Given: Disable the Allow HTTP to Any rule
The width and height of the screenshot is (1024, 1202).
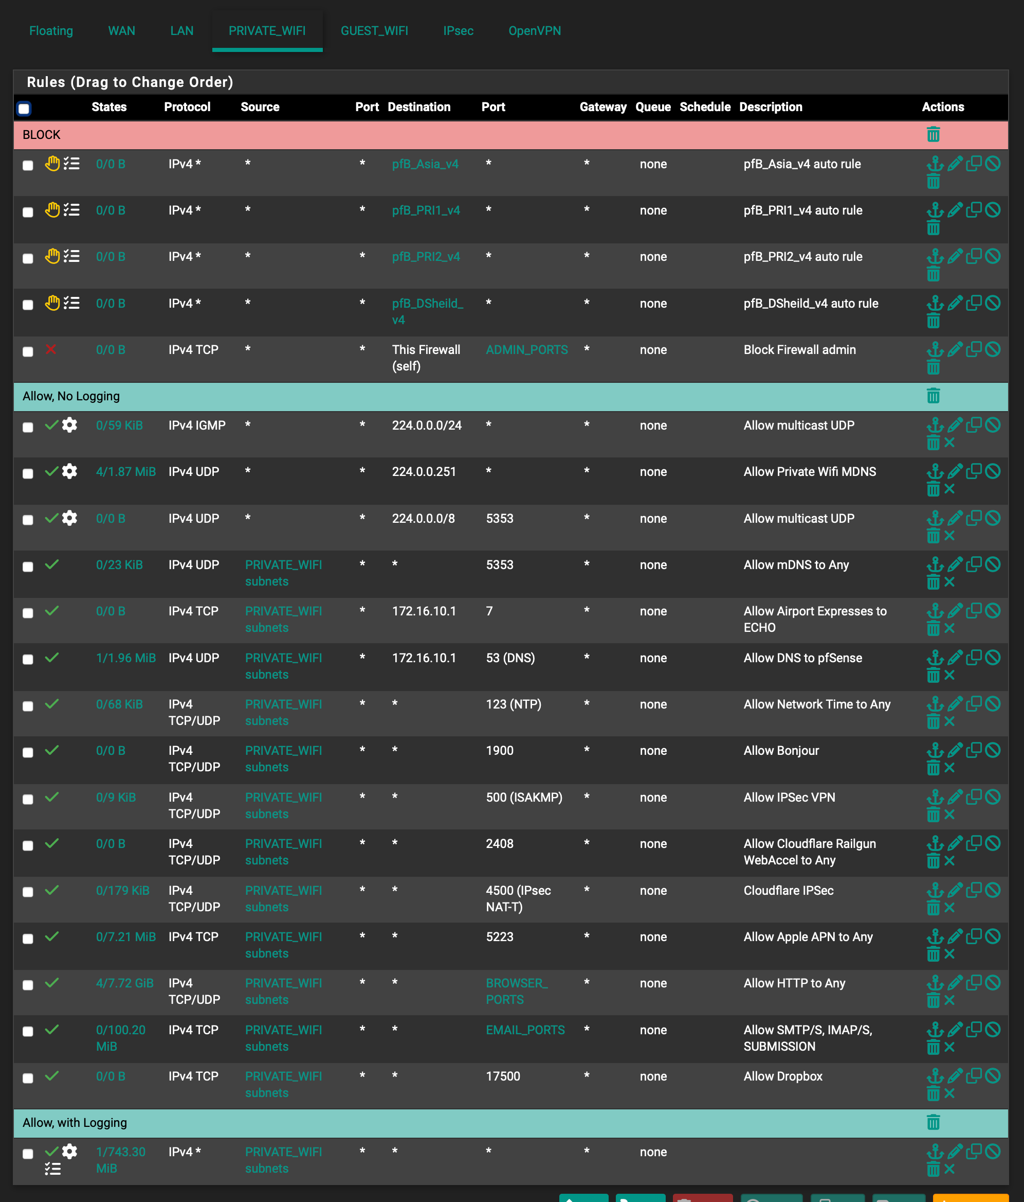Looking at the screenshot, I should [993, 983].
